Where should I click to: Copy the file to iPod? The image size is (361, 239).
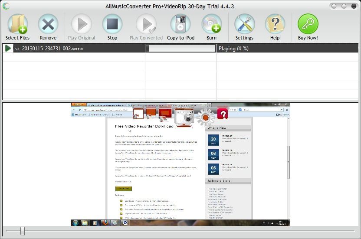click(180, 27)
